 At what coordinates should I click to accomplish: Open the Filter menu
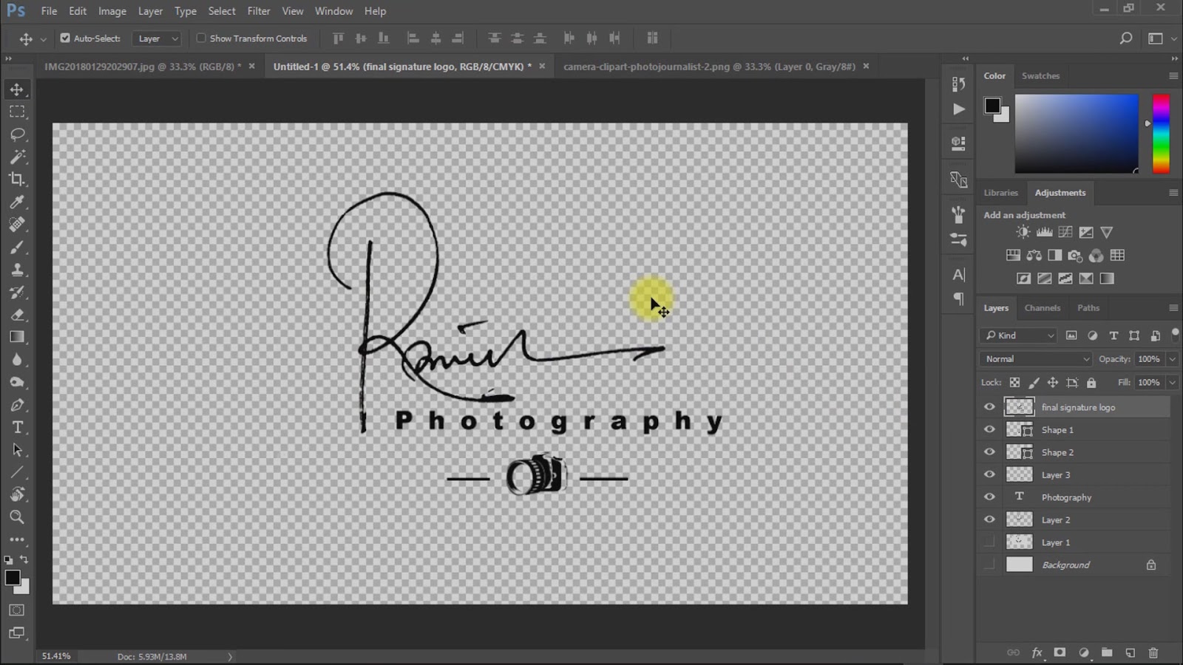click(x=258, y=11)
